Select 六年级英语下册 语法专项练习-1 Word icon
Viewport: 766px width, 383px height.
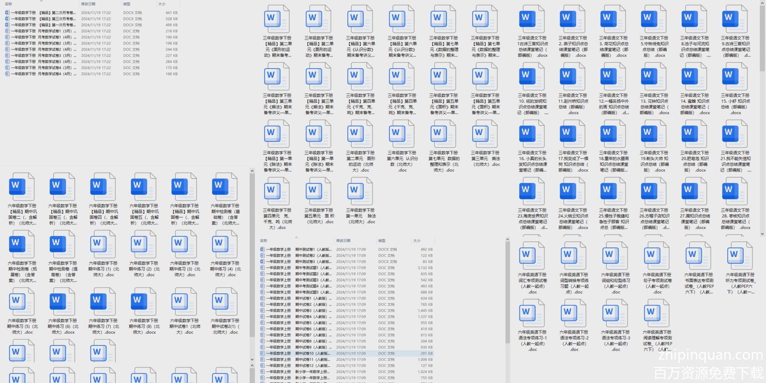click(532, 313)
